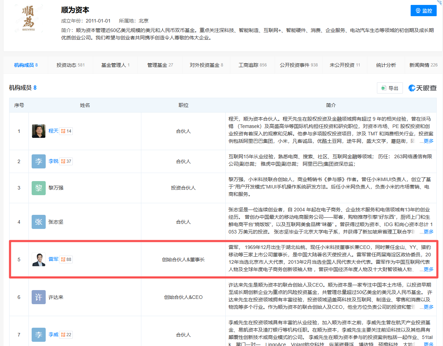Click the 许 avatar for 许达来
This screenshot has height=346, width=443.
39,297
